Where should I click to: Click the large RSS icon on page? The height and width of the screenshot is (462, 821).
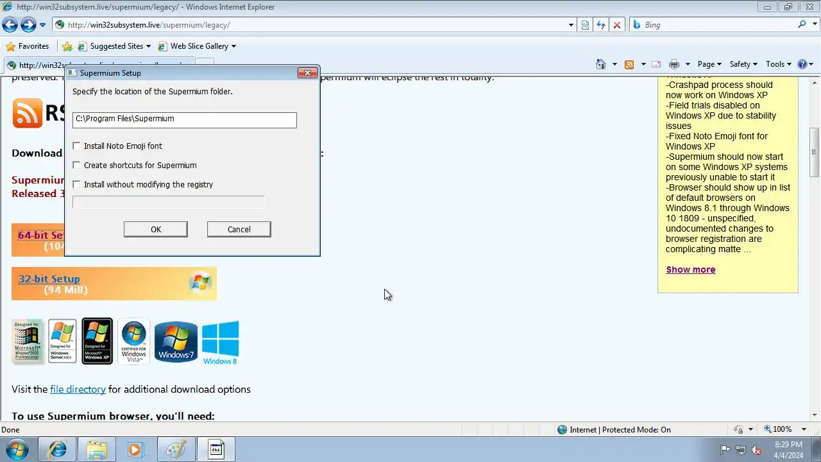[28, 113]
